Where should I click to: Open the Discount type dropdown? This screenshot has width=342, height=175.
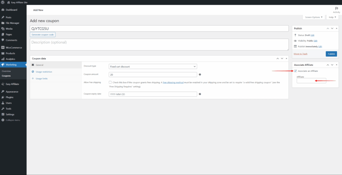pos(153,67)
